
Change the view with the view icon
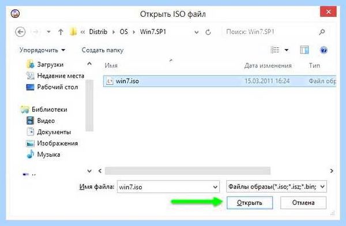click(275, 50)
